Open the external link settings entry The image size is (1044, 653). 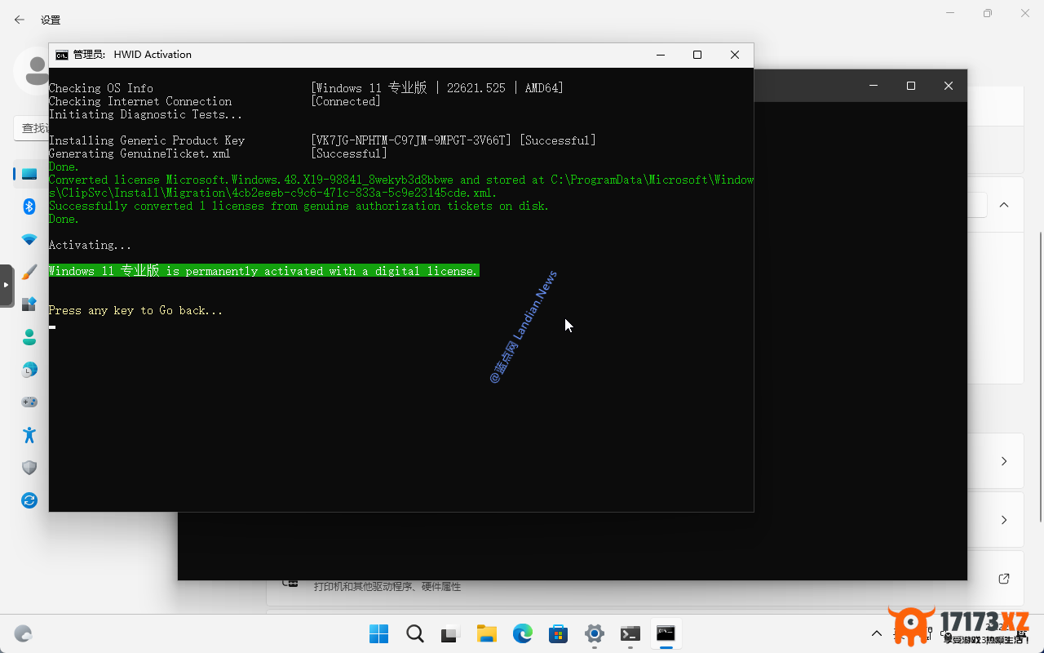tap(1004, 579)
